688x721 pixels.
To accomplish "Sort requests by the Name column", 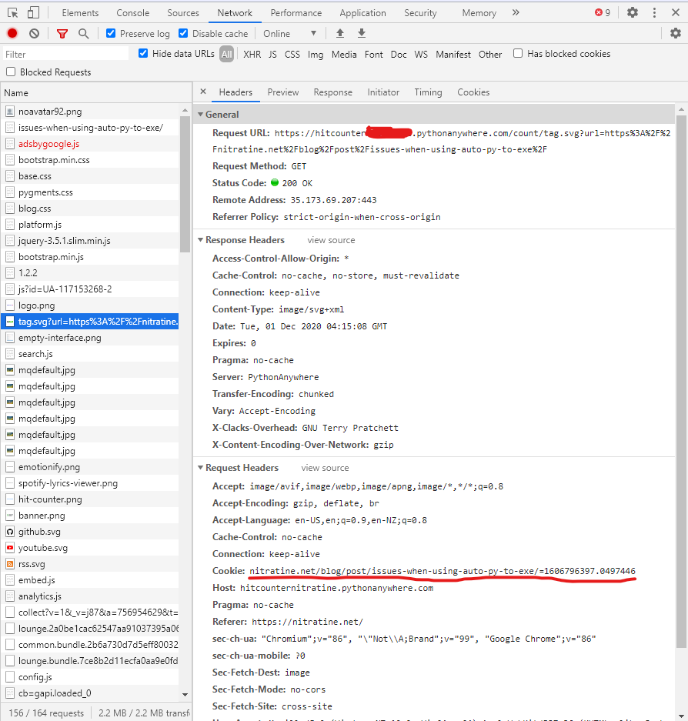I will (95, 93).
